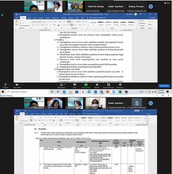
Task: Toggle justify alignment in LED kompilasi Word
Action: coord(72,25)
